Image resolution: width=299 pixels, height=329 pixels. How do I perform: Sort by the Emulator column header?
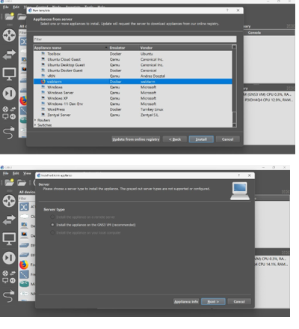tap(123, 48)
